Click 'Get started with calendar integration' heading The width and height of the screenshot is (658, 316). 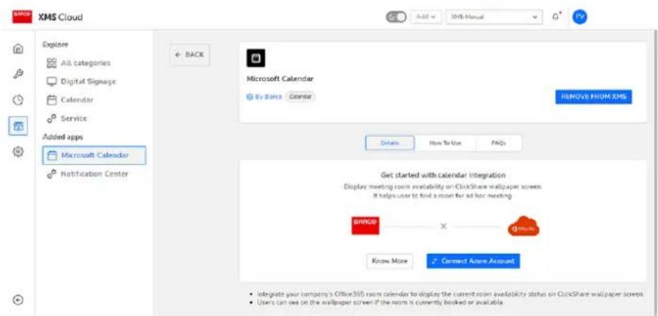(442, 174)
